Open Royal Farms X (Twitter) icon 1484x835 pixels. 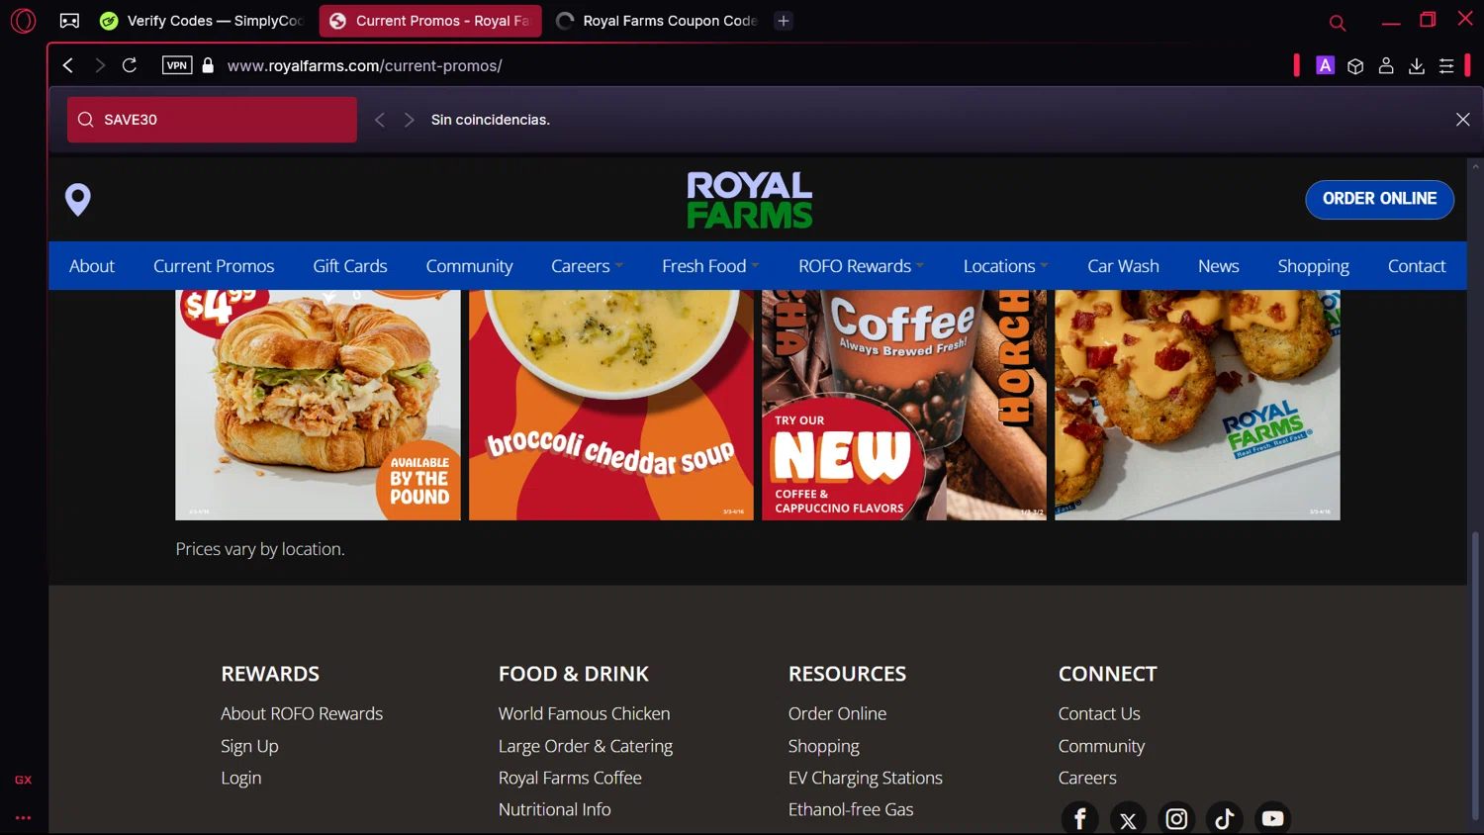1128,818
